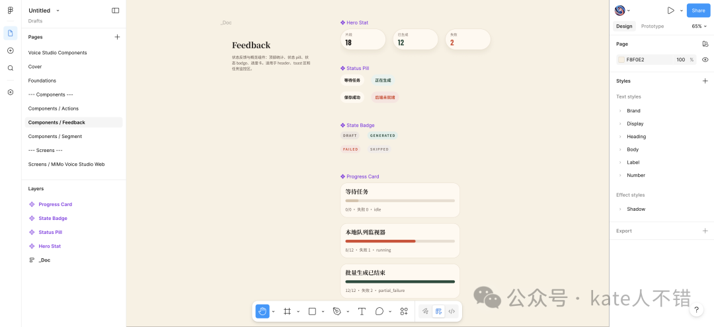Select the Comment tool

(x=379, y=311)
